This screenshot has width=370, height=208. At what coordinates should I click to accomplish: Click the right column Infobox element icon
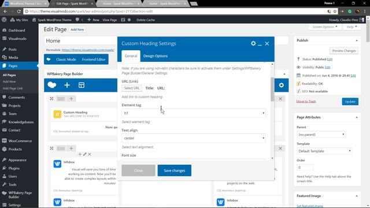pos(221,202)
